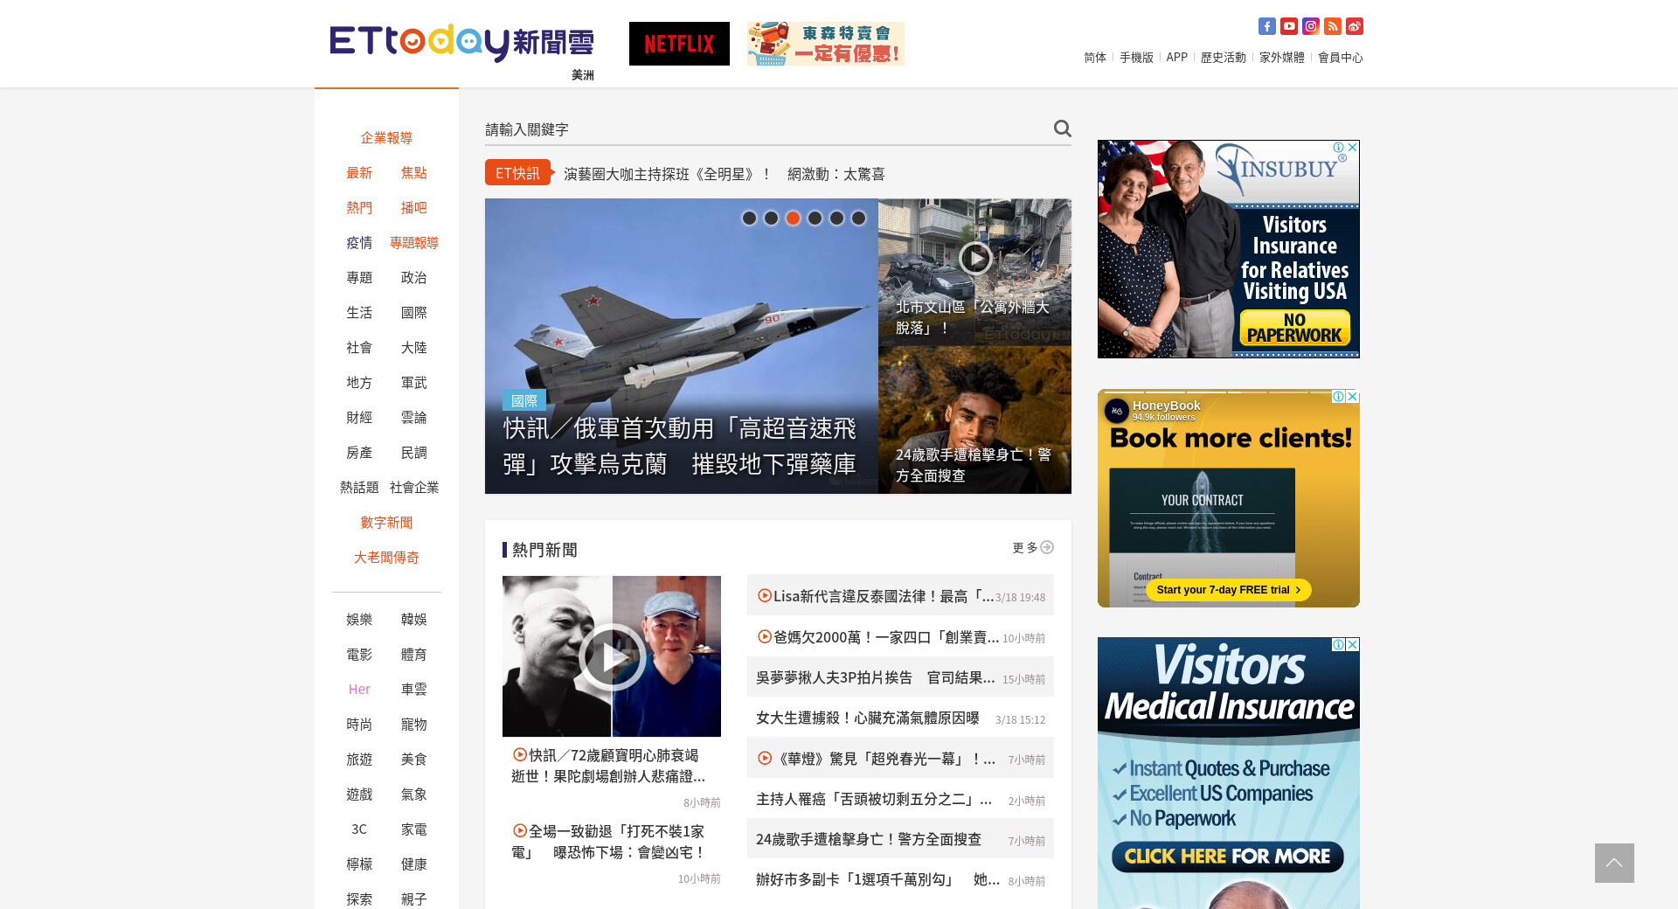This screenshot has width=1678, height=909.
Task: Click the back-to-top arrow button
Action: tap(1614, 863)
